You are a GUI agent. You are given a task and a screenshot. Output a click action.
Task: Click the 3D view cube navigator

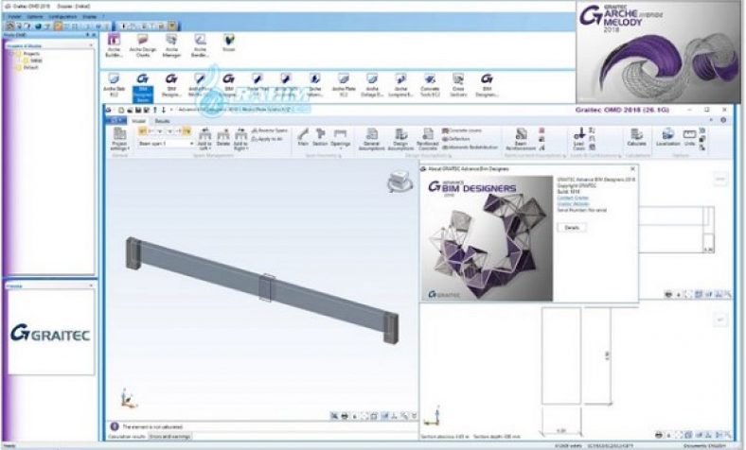(x=400, y=182)
